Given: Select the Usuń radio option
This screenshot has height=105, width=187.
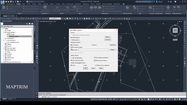Looking at the screenshot, I should [x=84, y=65].
